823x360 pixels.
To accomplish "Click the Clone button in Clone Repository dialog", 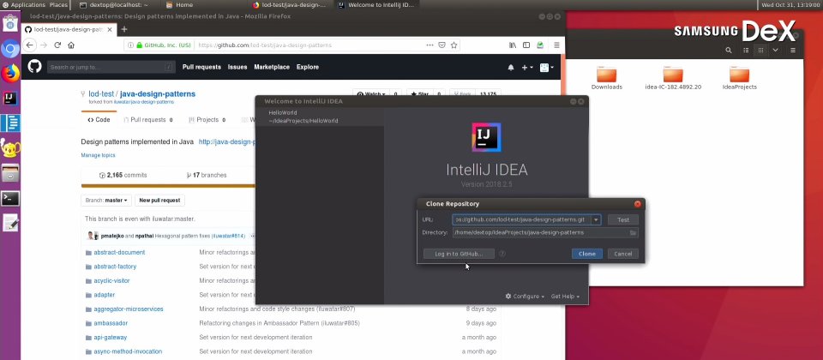I will click(586, 254).
